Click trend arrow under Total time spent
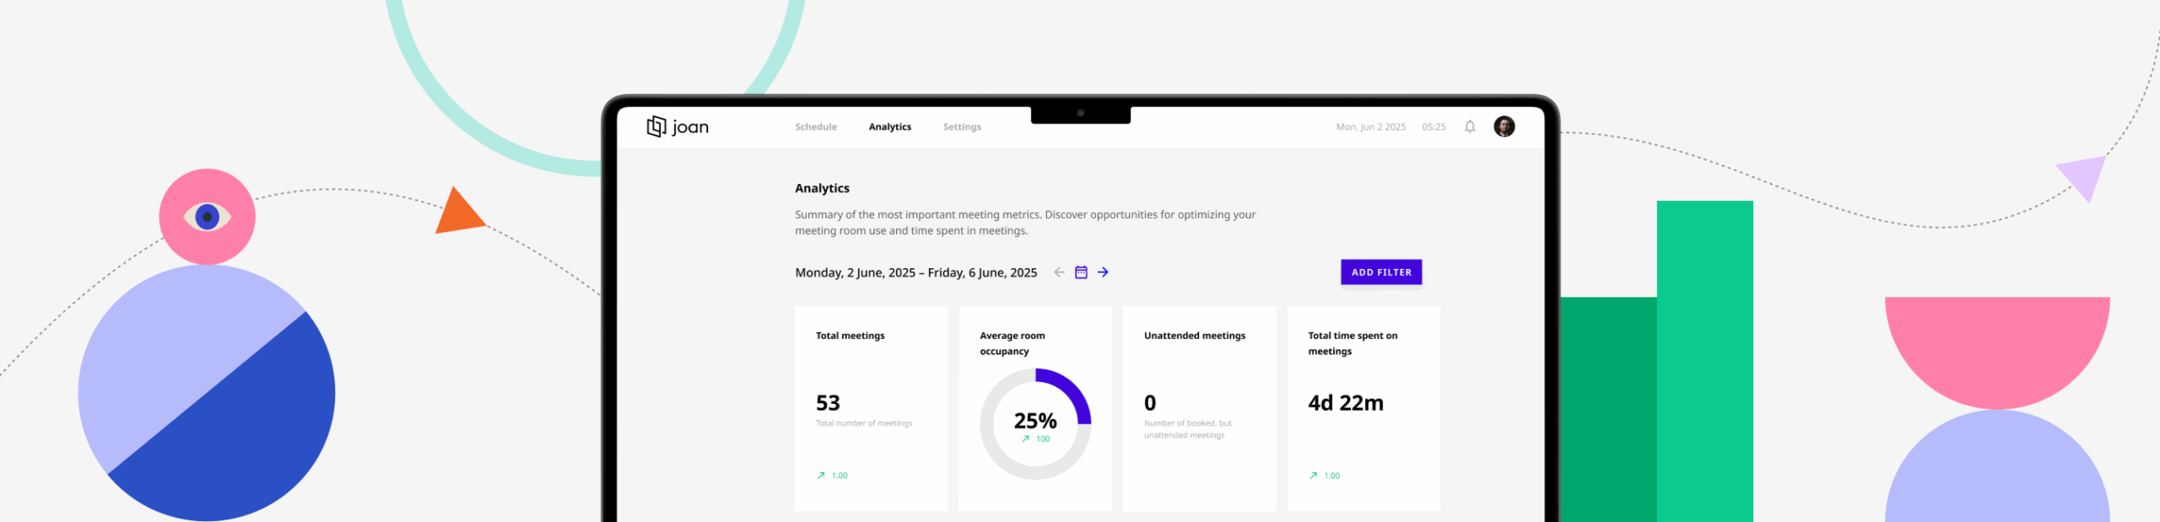This screenshot has height=522, width=2160. [x=1313, y=476]
